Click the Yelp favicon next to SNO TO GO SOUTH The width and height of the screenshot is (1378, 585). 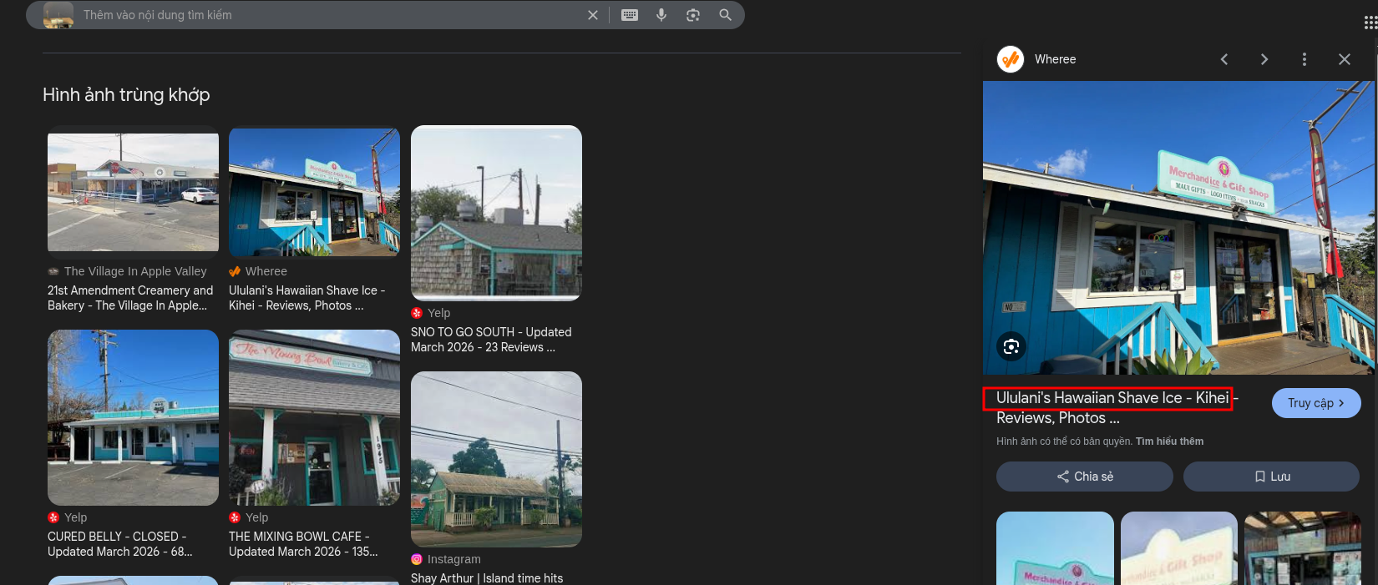pyautogui.click(x=417, y=313)
